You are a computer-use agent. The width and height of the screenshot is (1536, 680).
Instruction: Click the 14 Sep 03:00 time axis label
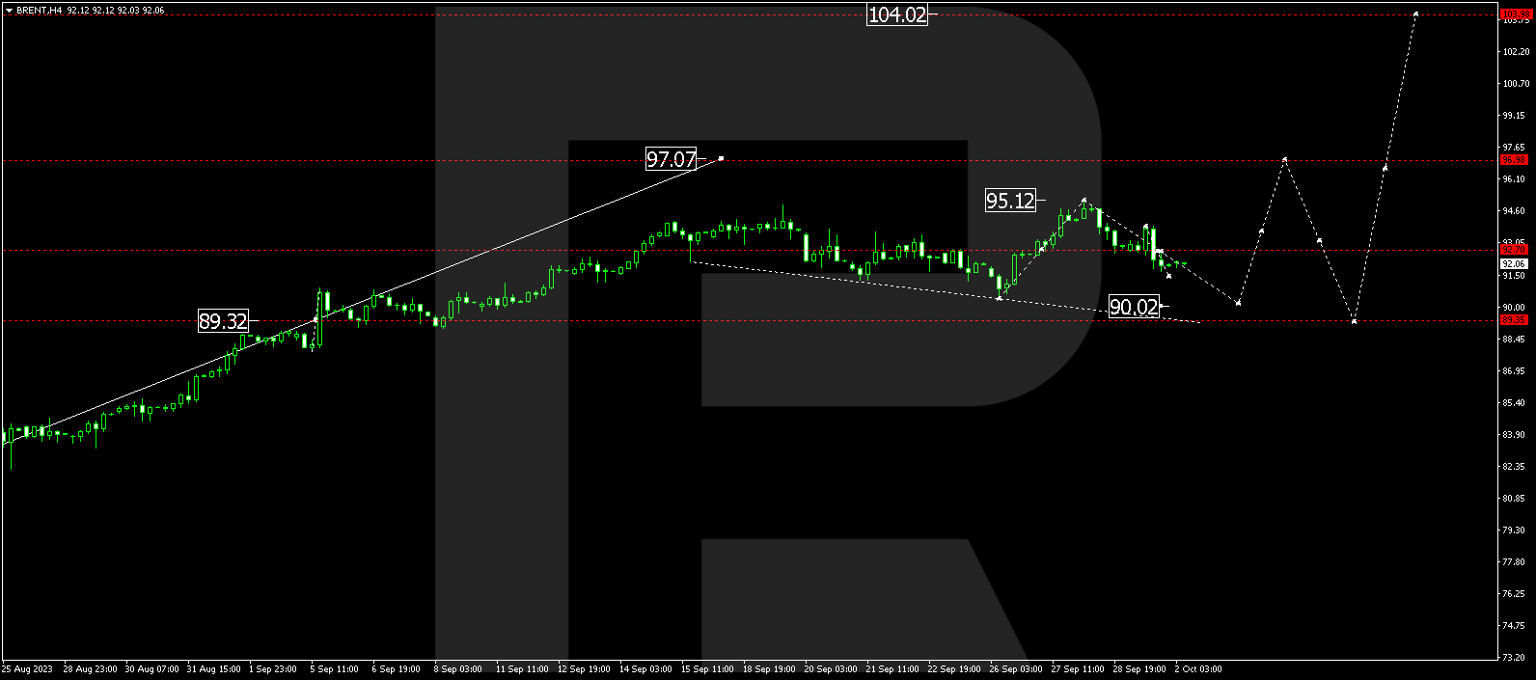click(x=645, y=669)
